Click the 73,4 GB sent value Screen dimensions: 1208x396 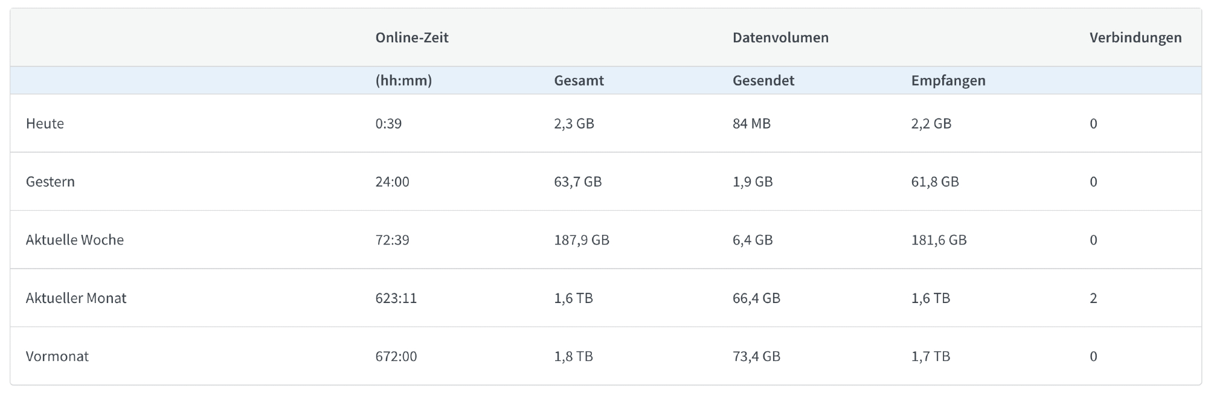click(x=756, y=356)
